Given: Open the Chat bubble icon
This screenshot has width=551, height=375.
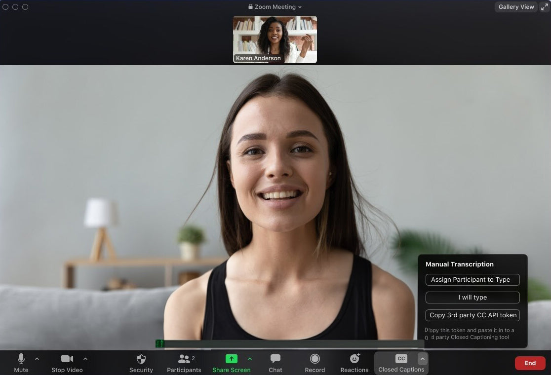Looking at the screenshot, I should tap(275, 359).
